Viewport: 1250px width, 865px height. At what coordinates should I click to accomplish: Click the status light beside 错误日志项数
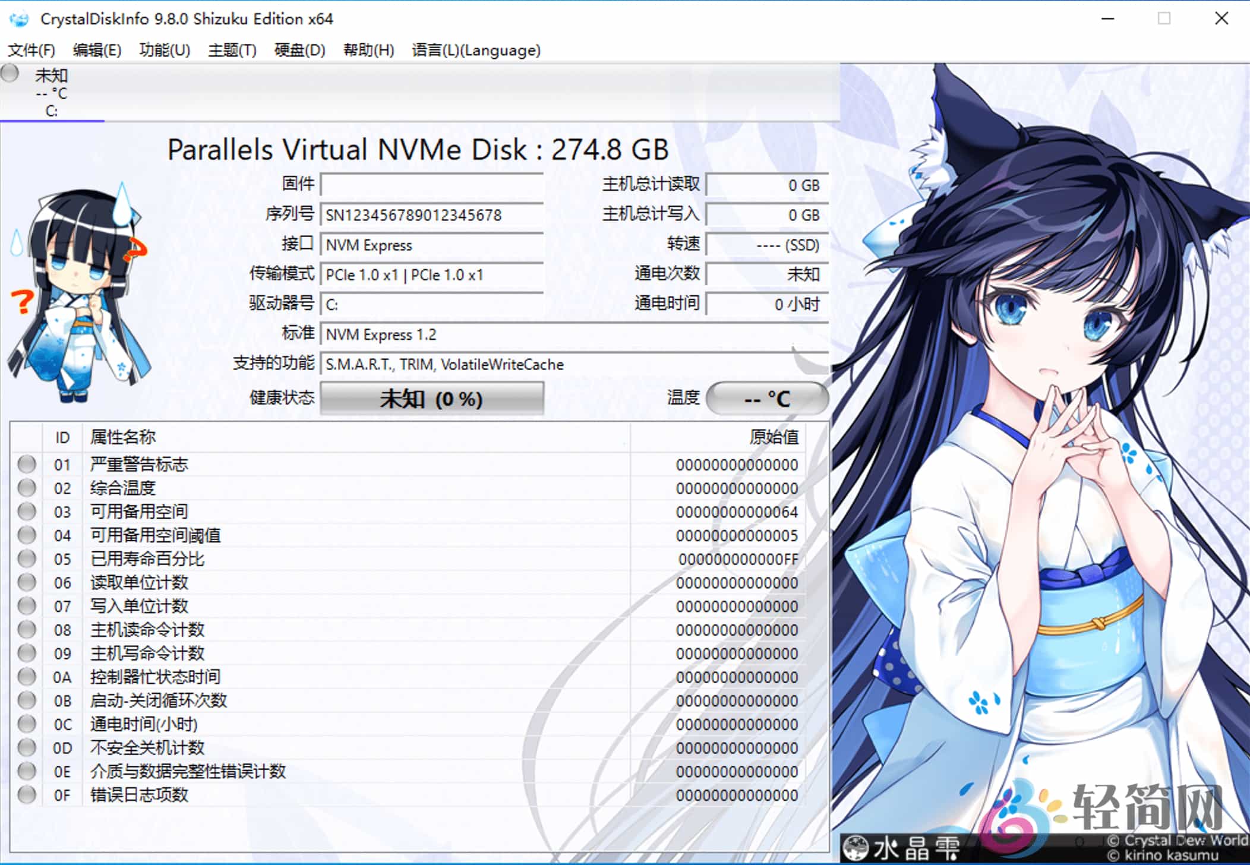(27, 794)
